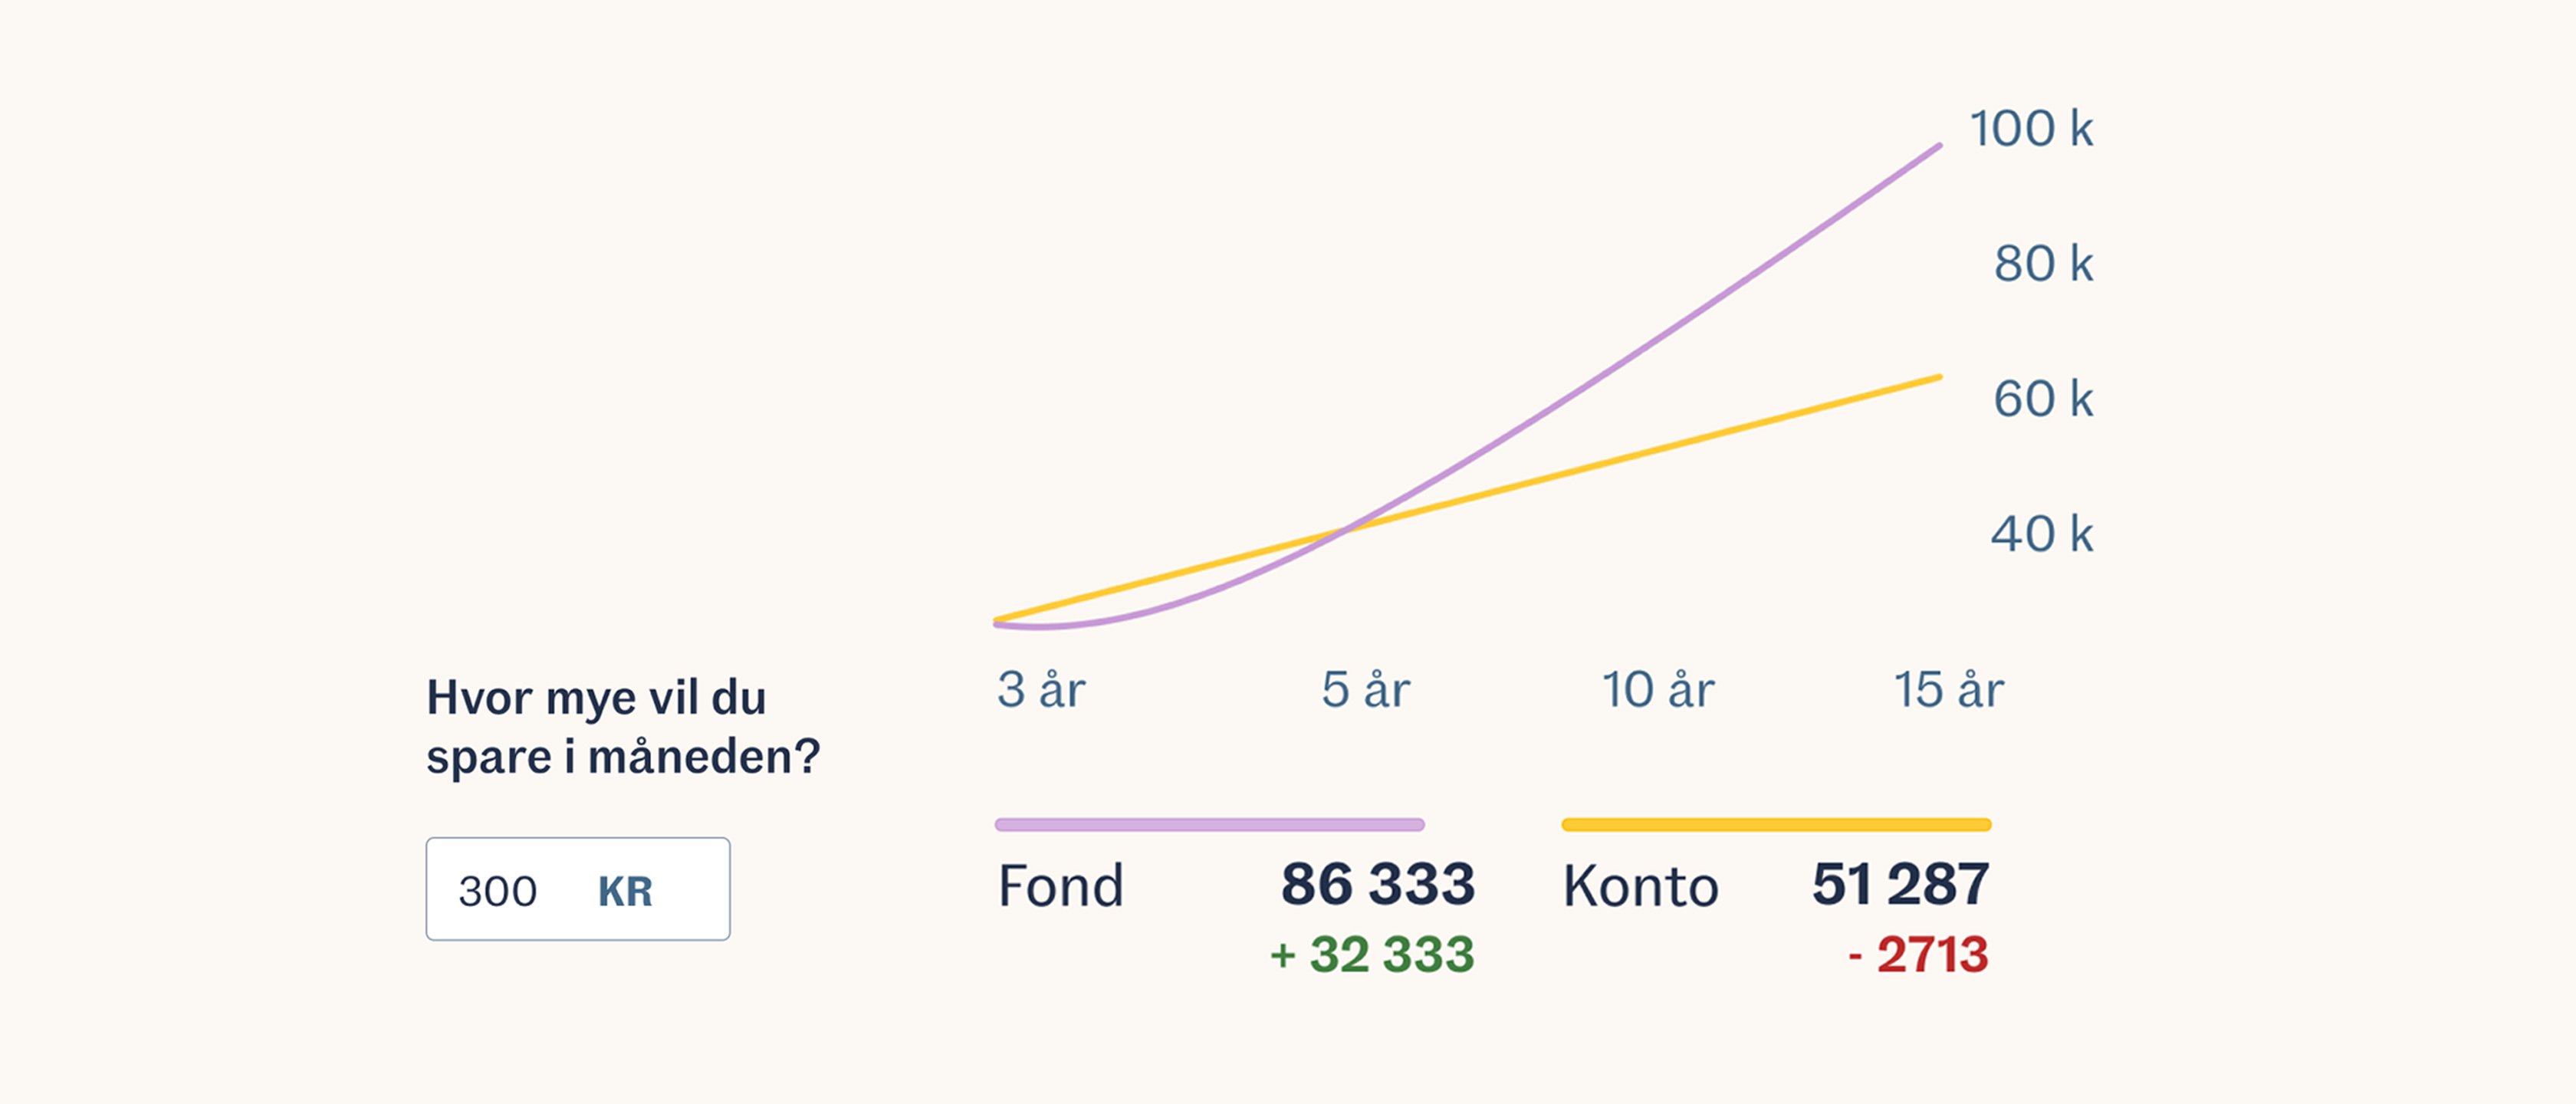Click the Fond total 86 333
The width and height of the screenshot is (2576, 1104).
pyautogui.click(x=1378, y=884)
